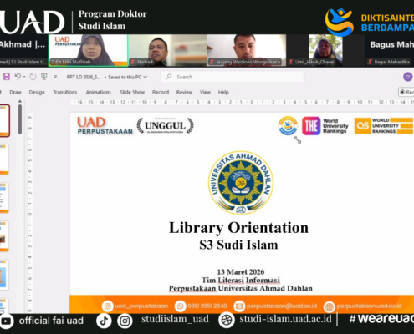The height and width of the screenshot is (334, 414).
Task: Open the Undo history dropdown arrow
Action: pos(24,77)
